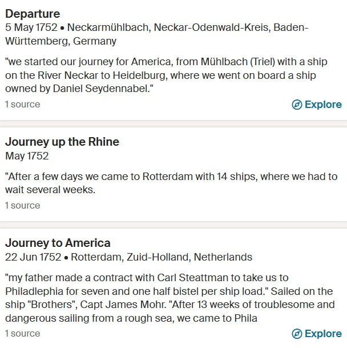Select the May 1752 date text
Viewport: 347px width, 348px height.
click(x=27, y=156)
